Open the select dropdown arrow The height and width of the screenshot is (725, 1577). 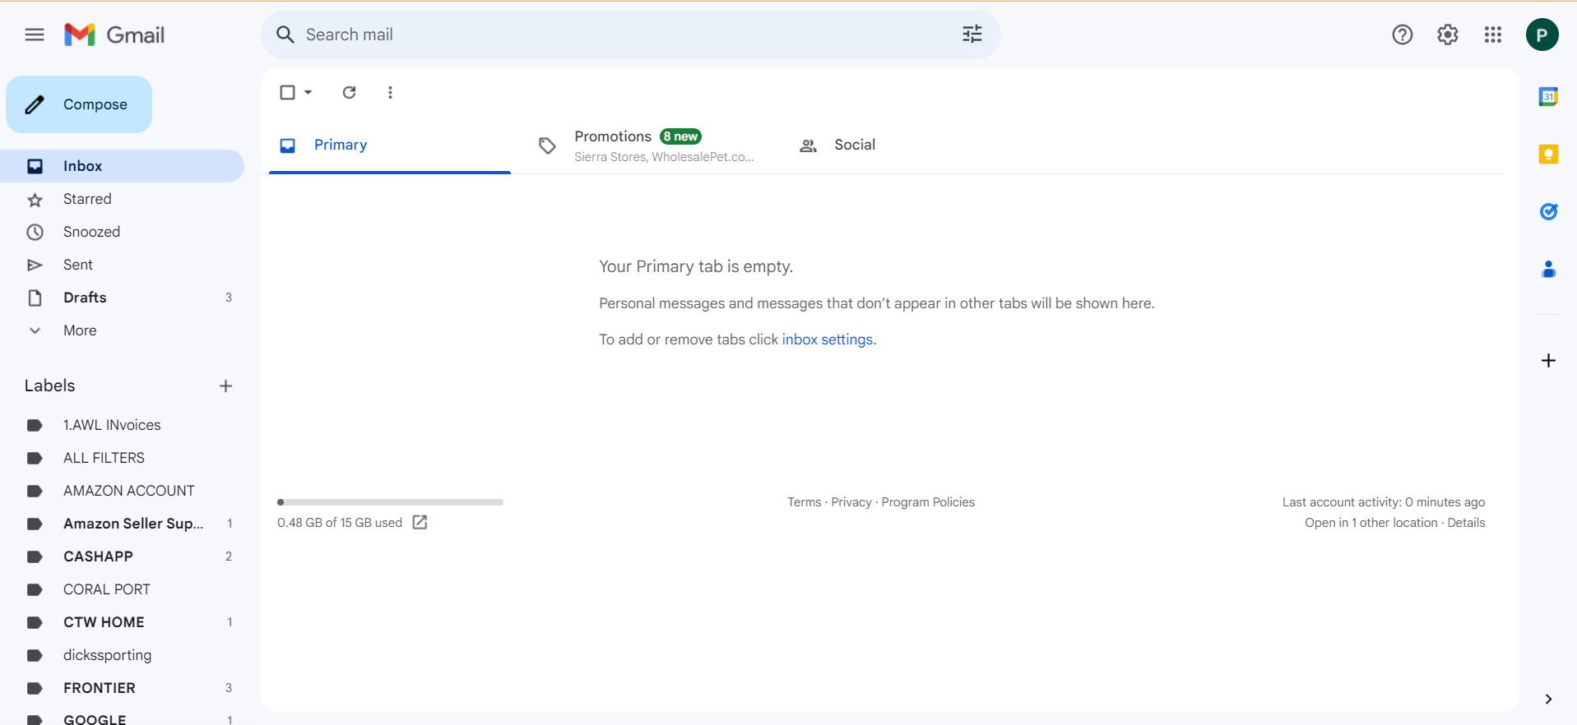click(308, 92)
